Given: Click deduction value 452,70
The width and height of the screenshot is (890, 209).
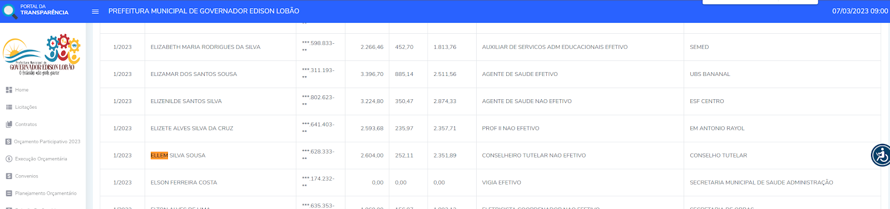Looking at the screenshot, I should point(404,47).
